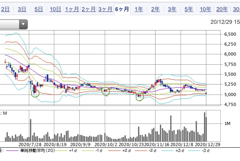Click the tall volume bar at 2020/7/28
The image size is (240, 161).
point(31,130)
